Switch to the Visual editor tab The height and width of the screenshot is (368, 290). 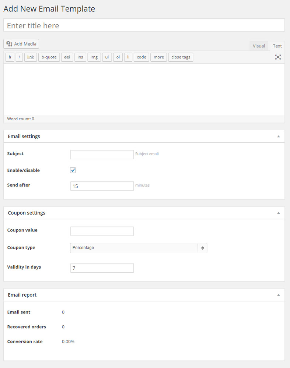point(259,46)
